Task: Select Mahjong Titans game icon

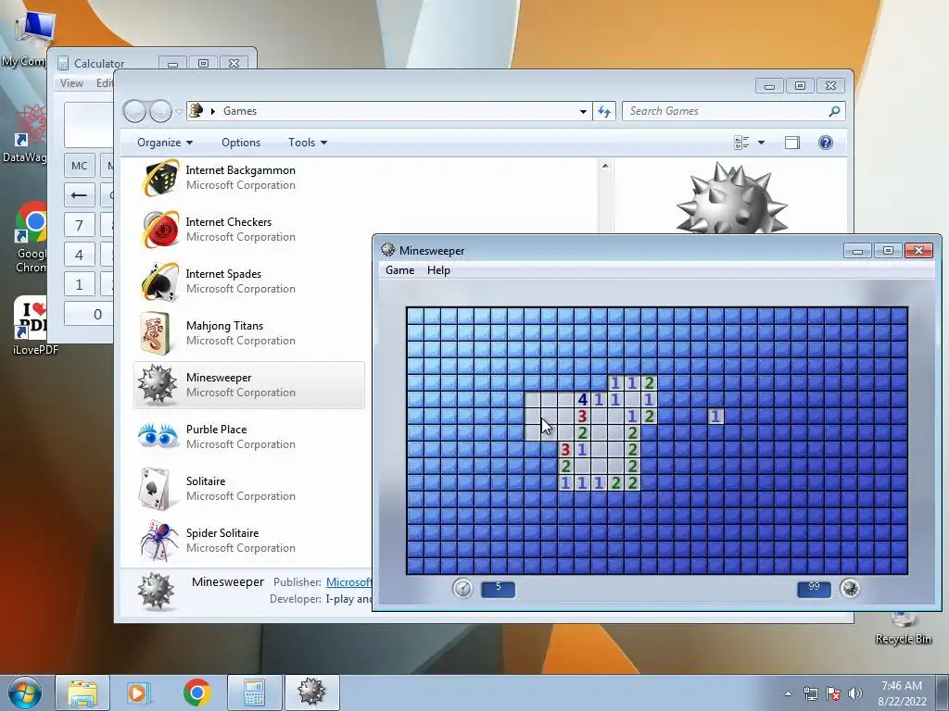Action: [156, 333]
